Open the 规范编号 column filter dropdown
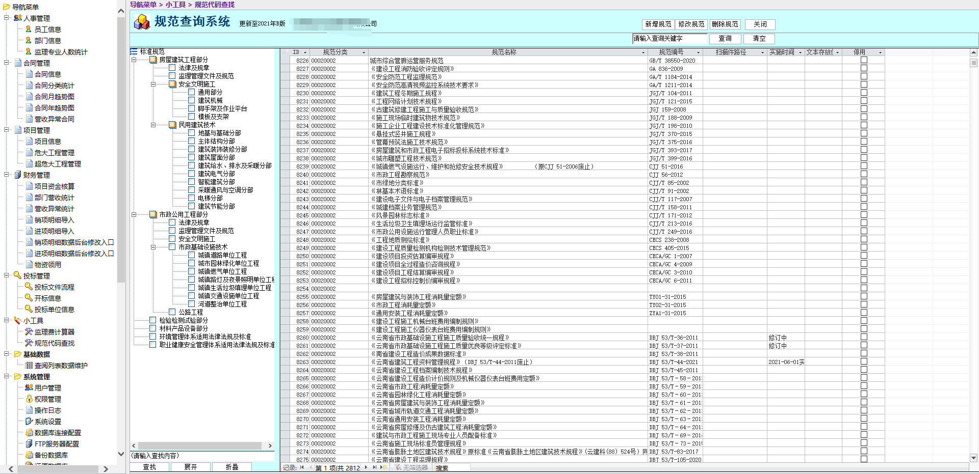 coord(698,52)
